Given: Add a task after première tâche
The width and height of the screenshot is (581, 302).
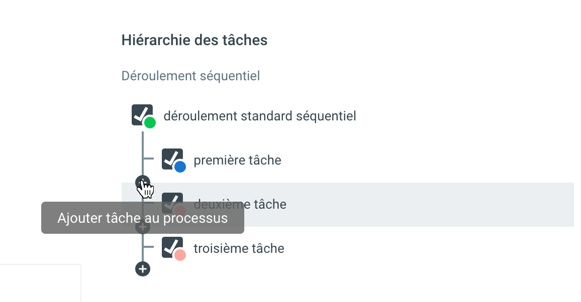Looking at the screenshot, I should [143, 182].
